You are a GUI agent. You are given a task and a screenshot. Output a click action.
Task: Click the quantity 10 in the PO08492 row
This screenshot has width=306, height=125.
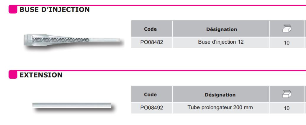click(287, 108)
